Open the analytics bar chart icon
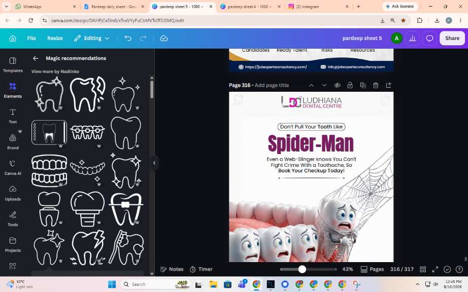The width and height of the screenshot is (468, 292). click(413, 38)
